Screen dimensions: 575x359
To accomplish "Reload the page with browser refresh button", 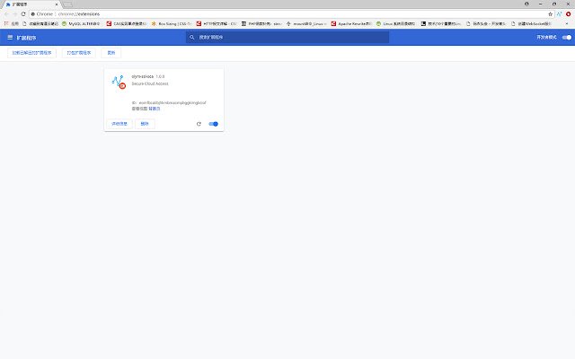I will click(23, 14).
